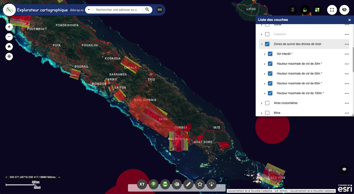Open the basemap gallery grid icon
Image resolution: width=354 pixels, height=194 pixels.
pyautogui.click(x=317, y=10)
